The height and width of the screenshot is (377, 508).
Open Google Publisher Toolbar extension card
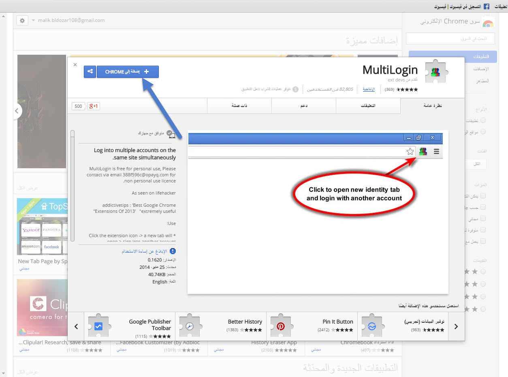[x=130, y=326]
